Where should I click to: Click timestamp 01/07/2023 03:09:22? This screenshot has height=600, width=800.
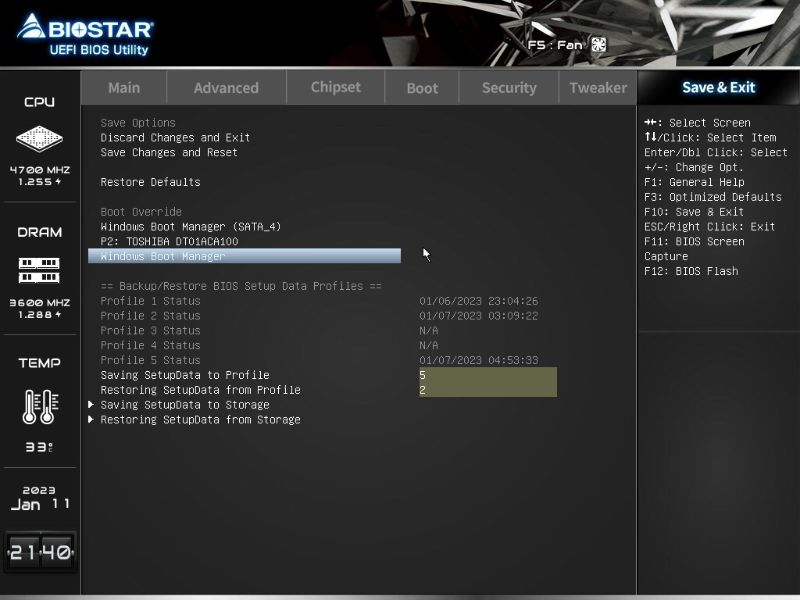[479, 316]
